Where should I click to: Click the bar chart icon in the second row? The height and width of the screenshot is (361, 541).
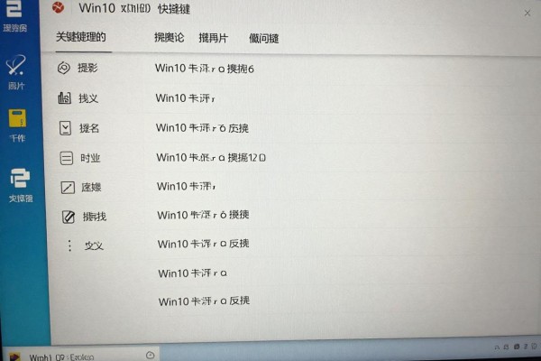64,98
